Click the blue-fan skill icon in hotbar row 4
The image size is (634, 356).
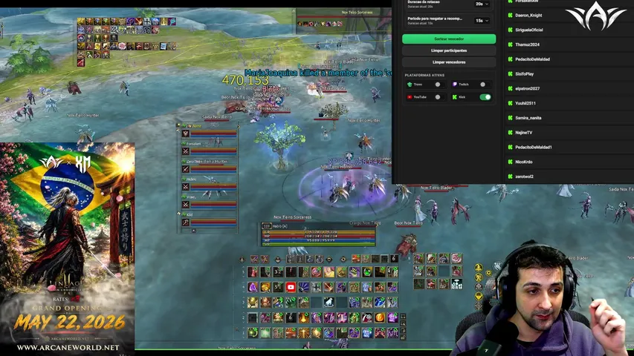click(x=304, y=287)
